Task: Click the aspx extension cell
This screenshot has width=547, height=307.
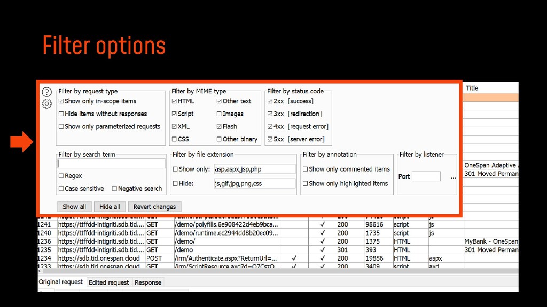Action: [446, 258]
